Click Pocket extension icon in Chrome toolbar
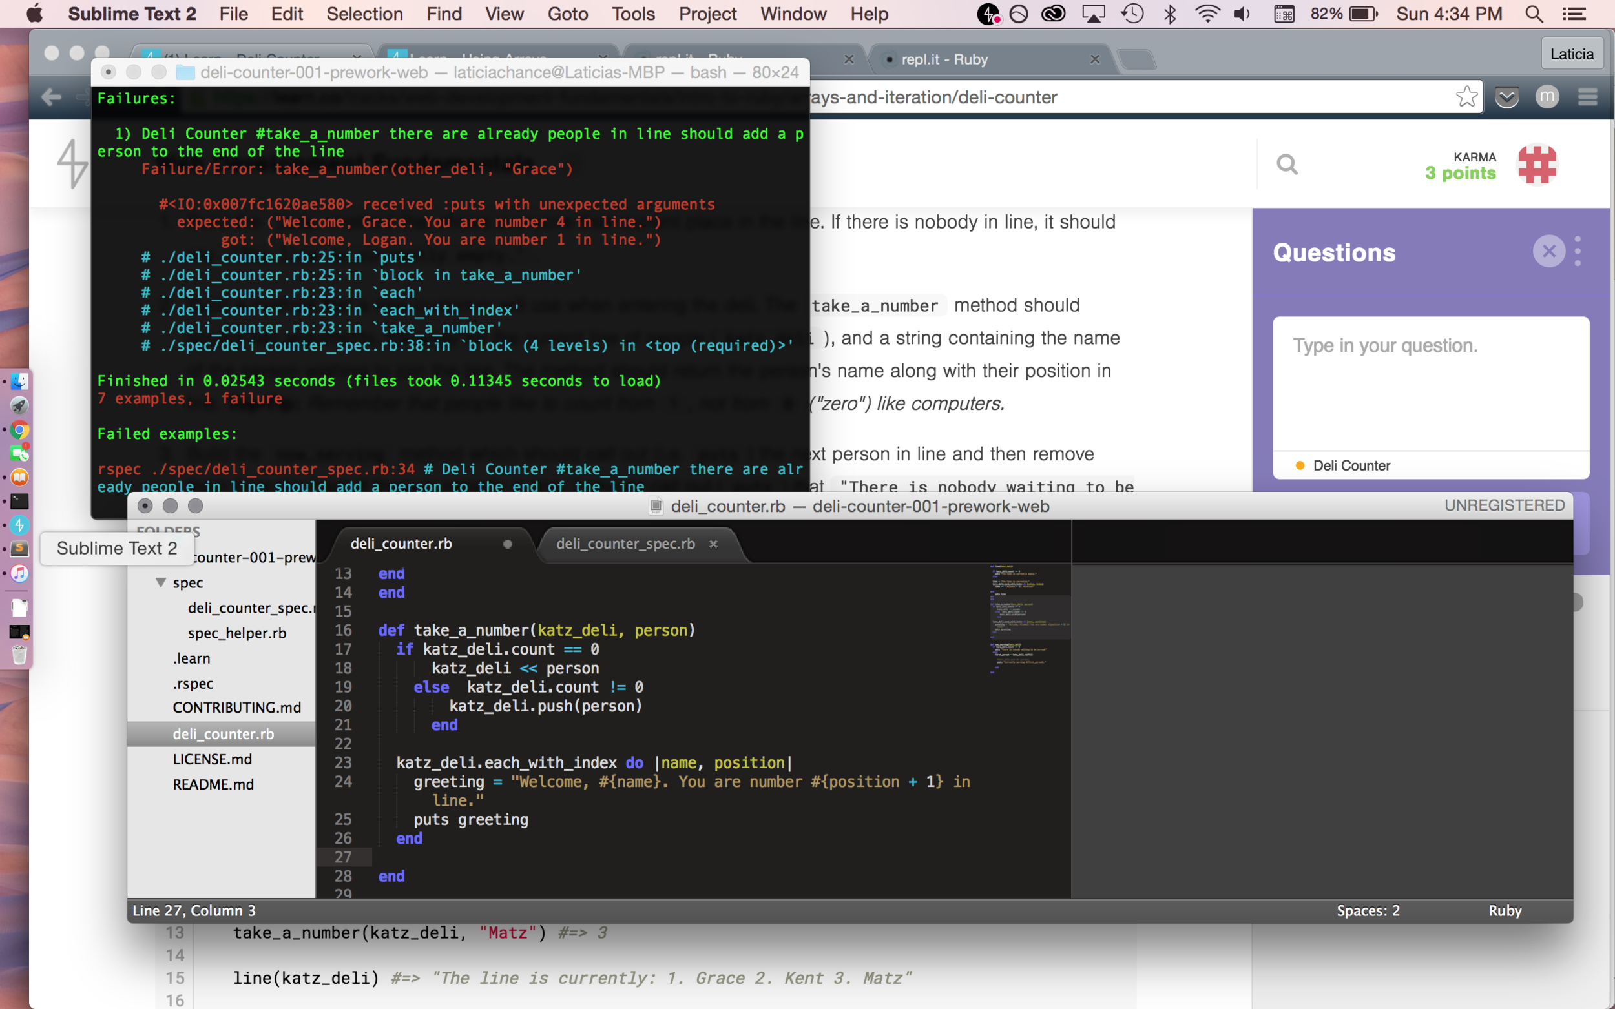Screen dimensions: 1615x1009 pyautogui.click(x=1507, y=97)
